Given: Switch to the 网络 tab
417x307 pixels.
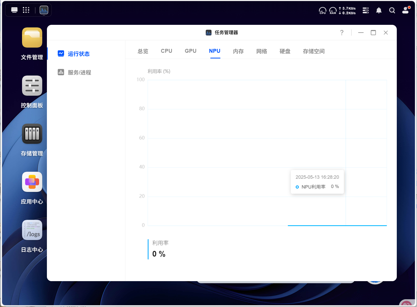Looking at the screenshot, I should [x=262, y=51].
